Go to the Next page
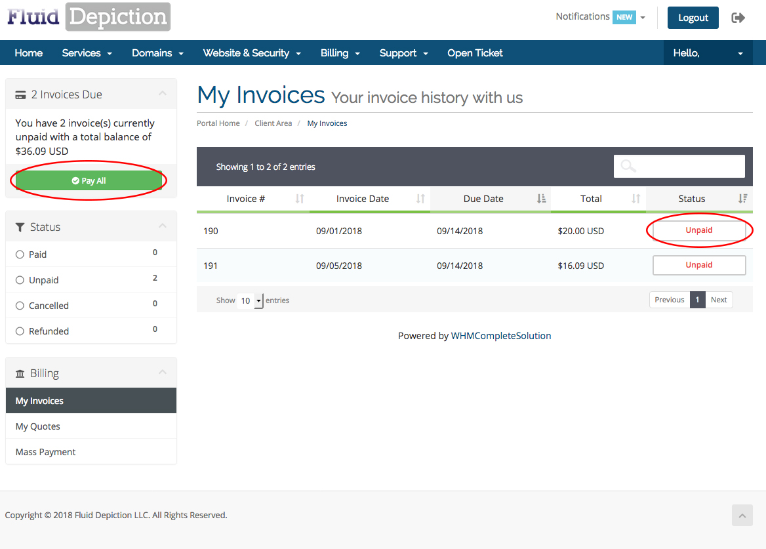 point(719,300)
